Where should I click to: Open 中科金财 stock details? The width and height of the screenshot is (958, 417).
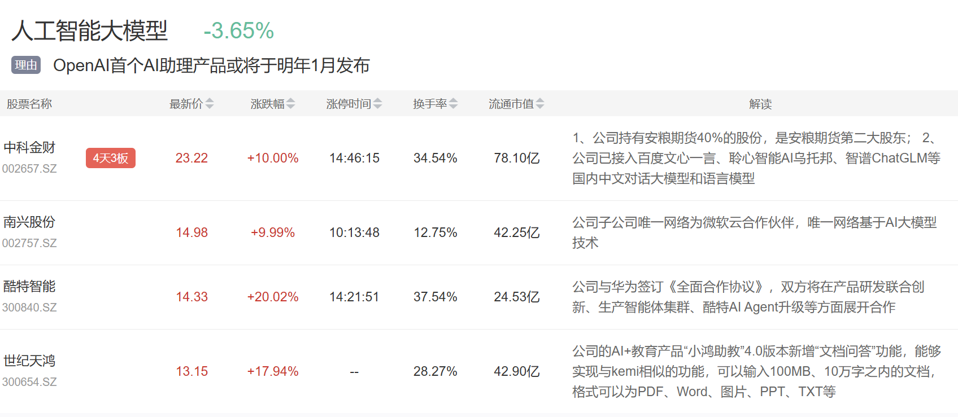click(x=29, y=148)
